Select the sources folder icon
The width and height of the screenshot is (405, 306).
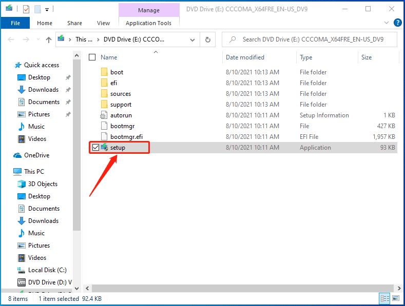click(x=104, y=94)
